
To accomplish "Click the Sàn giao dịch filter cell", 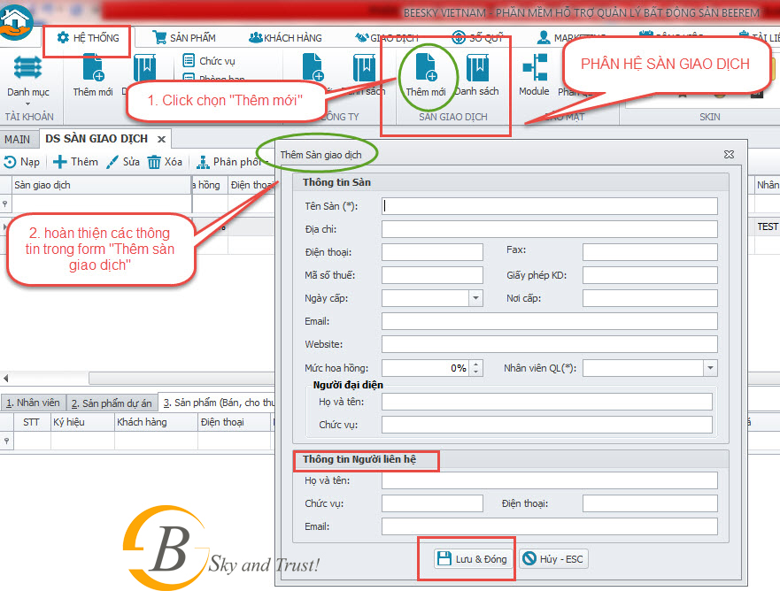I will 102,203.
